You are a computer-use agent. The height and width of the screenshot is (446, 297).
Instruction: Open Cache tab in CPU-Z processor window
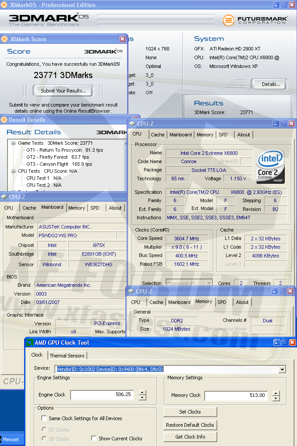tap(157, 135)
